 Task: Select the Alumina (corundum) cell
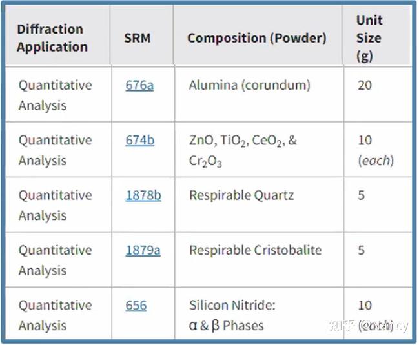[x=249, y=85]
